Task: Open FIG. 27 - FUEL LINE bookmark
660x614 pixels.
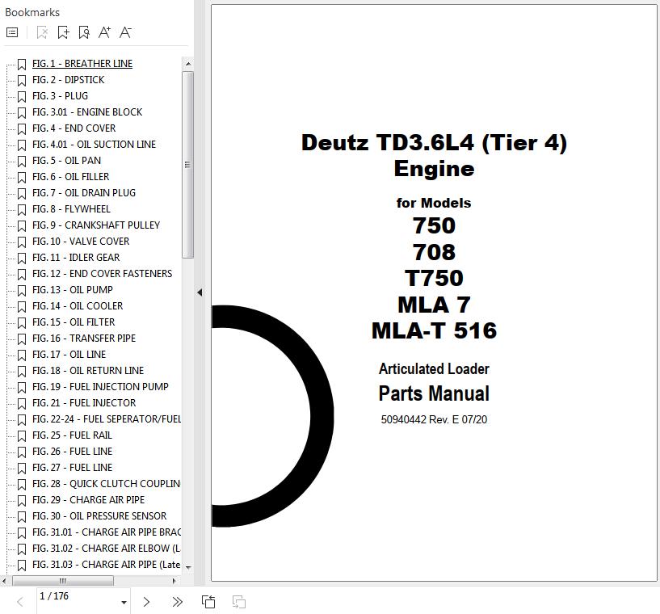Action: tap(73, 468)
